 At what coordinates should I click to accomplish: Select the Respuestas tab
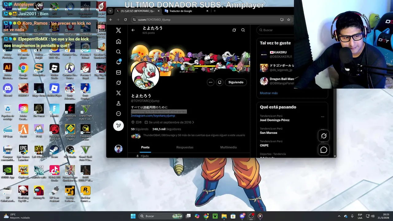[x=185, y=147]
